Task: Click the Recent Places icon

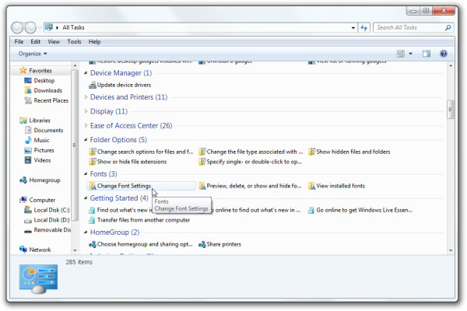Action: click(x=28, y=100)
